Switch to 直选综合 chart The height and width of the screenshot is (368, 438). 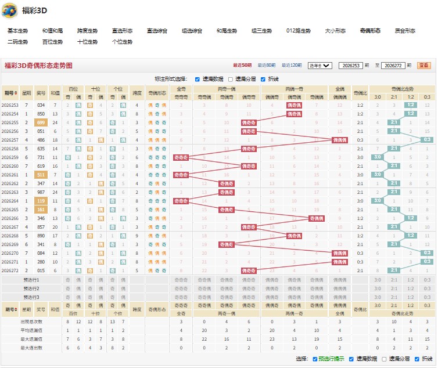(x=157, y=31)
